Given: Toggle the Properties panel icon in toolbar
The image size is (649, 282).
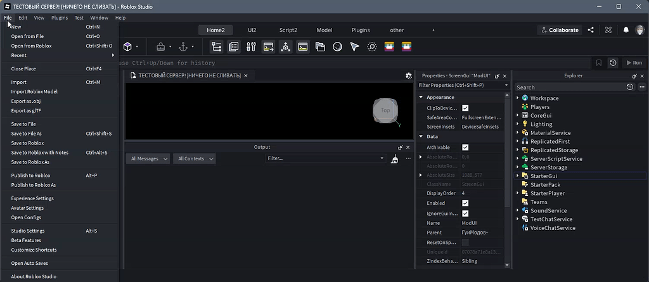Looking at the screenshot, I should click(234, 47).
